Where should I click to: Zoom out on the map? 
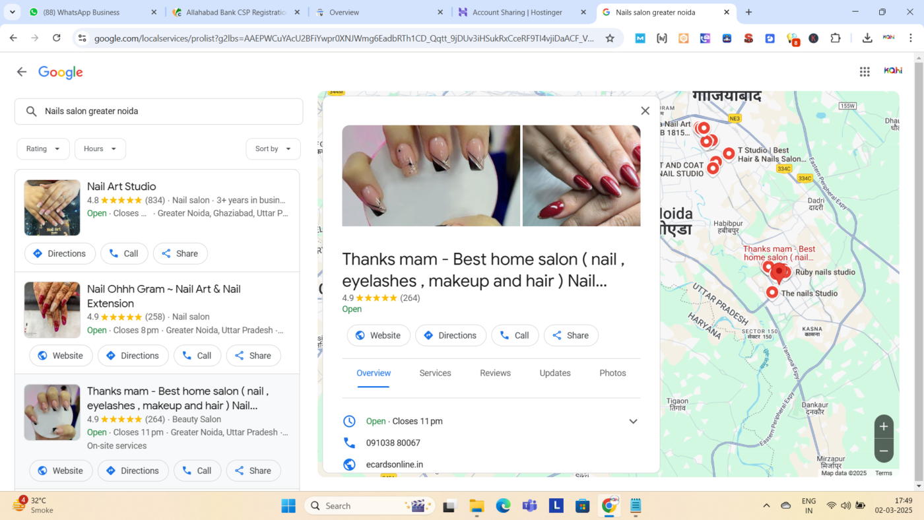pos(884,451)
